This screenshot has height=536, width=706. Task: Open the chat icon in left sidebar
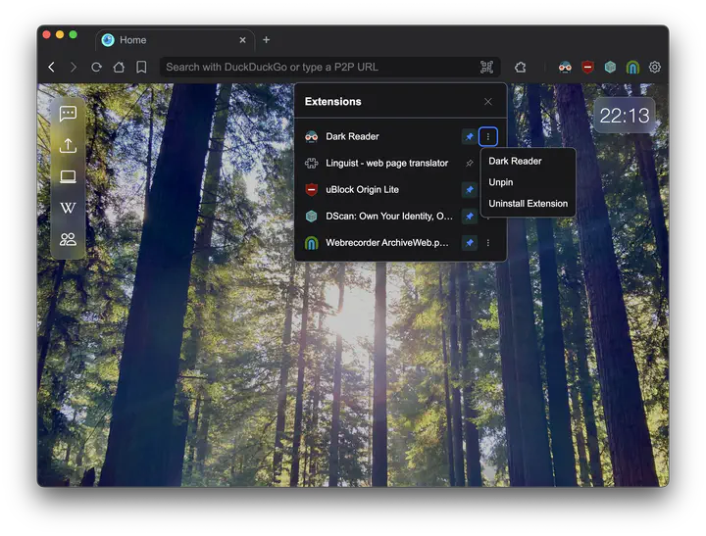(68, 114)
